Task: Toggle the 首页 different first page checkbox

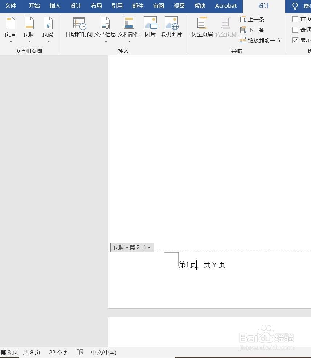Action: coord(295,19)
